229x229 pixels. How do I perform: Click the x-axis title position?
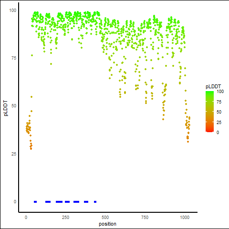click(x=107, y=224)
